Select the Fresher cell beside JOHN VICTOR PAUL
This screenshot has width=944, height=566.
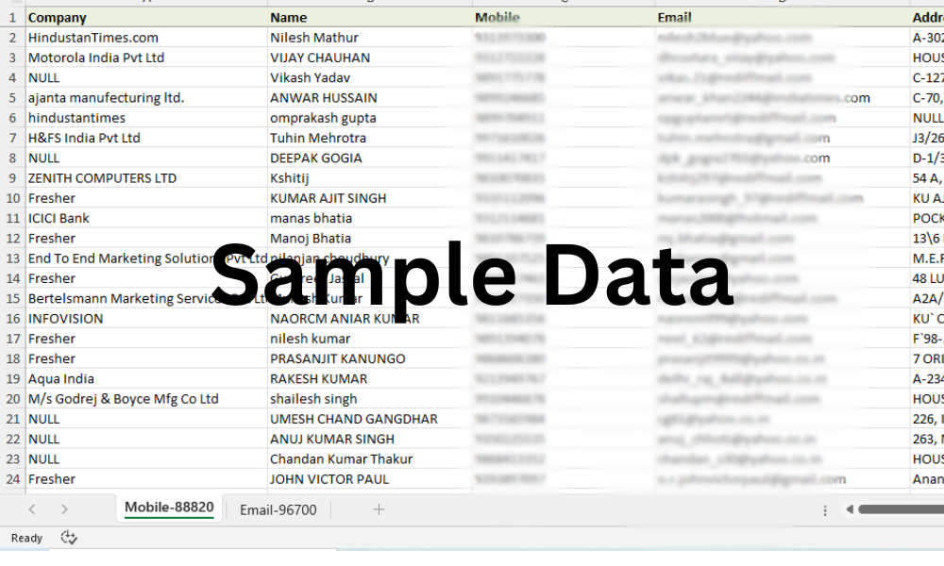coord(146,479)
